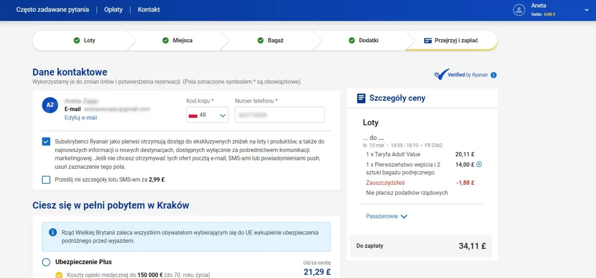Click the green check beside Koszty opieki medycznej
The width and height of the screenshot is (596, 278).
59,274
